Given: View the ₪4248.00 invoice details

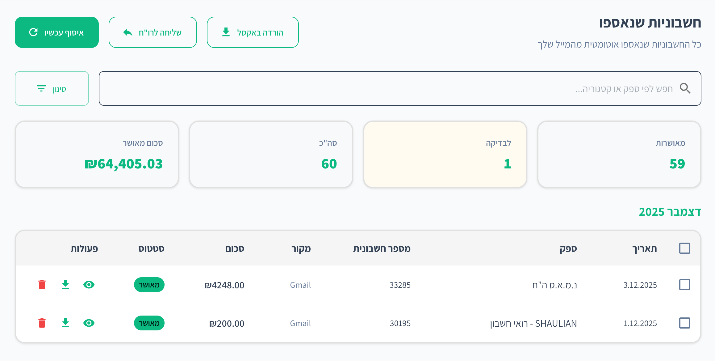Looking at the screenshot, I should coord(89,285).
